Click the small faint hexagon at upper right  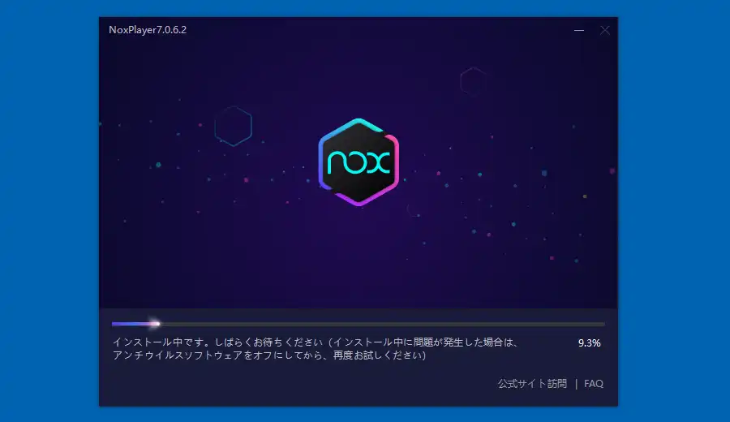472,80
